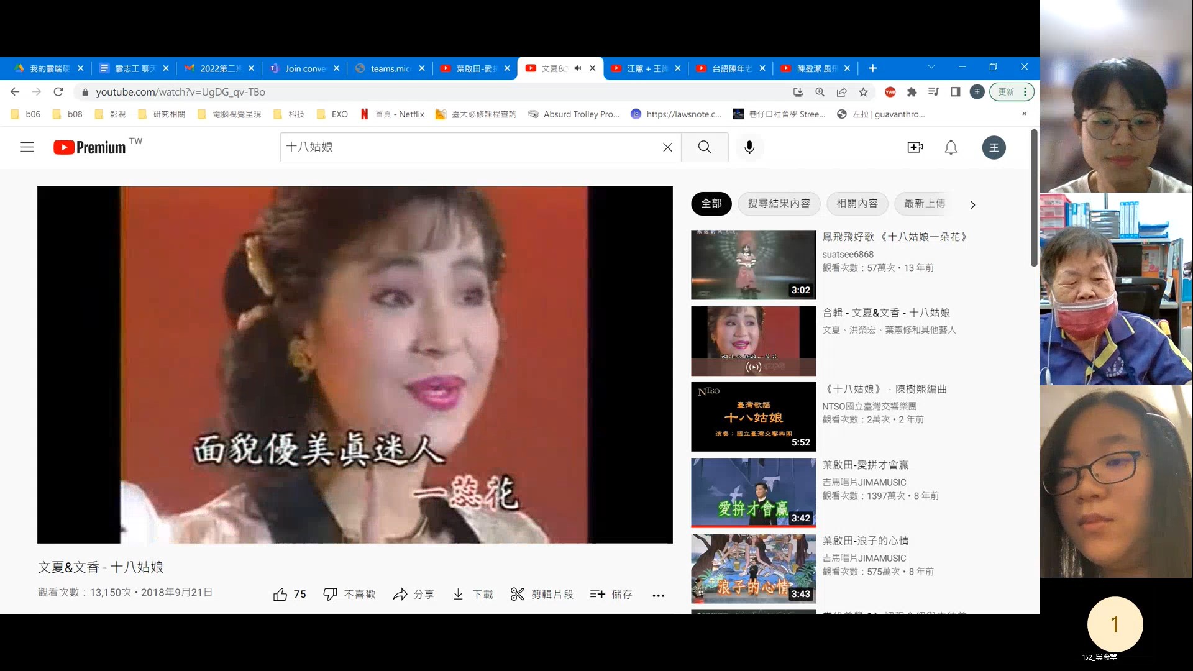
Task: Open more actions three-dot menu under video
Action: pos(659,595)
